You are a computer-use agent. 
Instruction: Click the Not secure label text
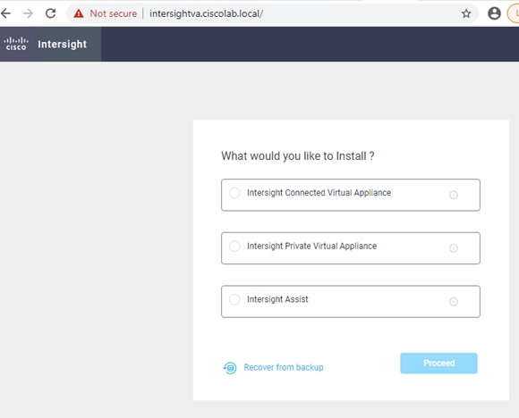[114, 13]
